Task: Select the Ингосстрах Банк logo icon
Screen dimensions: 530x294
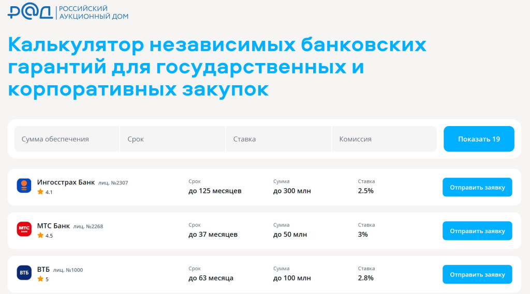Action: point(24,185)
